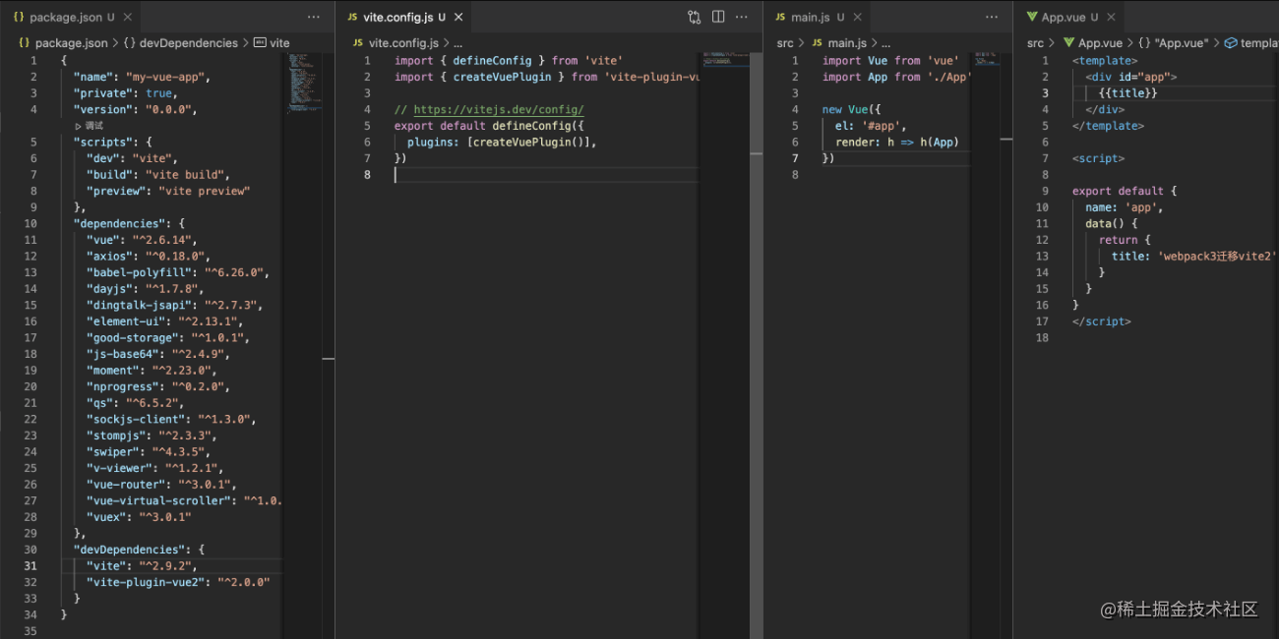
Task: Open quoted "App.vue" breadcrumb symbol
Action: (1173, 43)
